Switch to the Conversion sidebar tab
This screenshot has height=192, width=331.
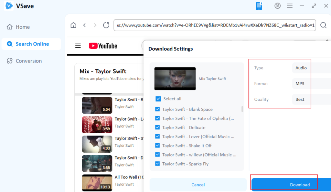[x=28, y=61]
